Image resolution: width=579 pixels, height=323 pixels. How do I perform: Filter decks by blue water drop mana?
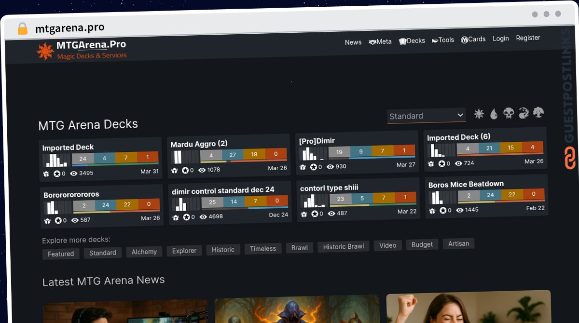tap(494, 114)
